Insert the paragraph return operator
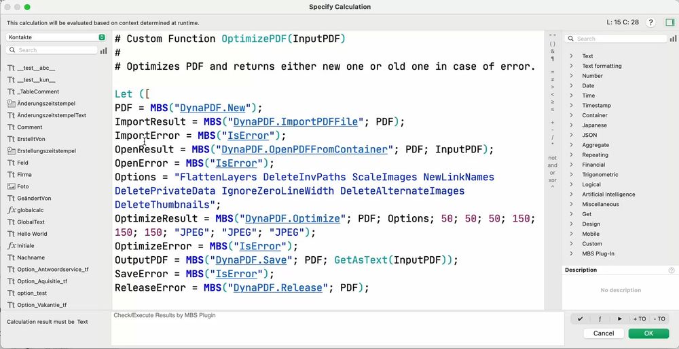This screenshot has width=679, height=349. pos(553,58)
